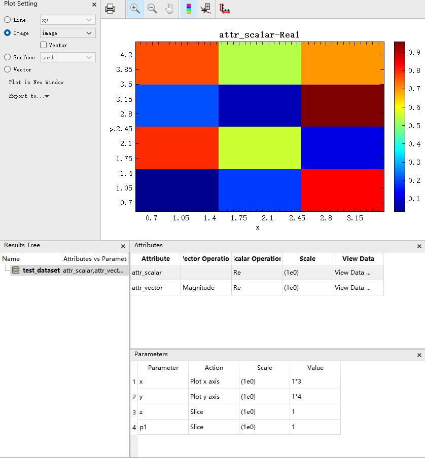Screen dimensions: 425x458
Task: Click the 1*4 value of parameter y
Action: tap(315, 397)
